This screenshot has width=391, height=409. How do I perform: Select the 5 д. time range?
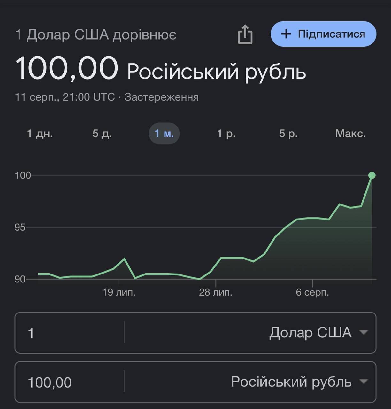click(102, 133)
